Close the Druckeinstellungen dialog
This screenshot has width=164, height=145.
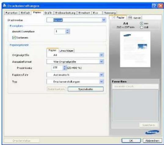(x=160, y=5)
